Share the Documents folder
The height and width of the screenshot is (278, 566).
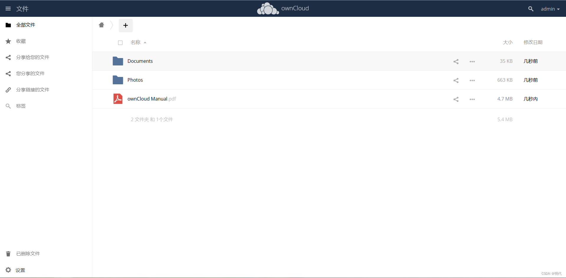(x=456, y=62)
